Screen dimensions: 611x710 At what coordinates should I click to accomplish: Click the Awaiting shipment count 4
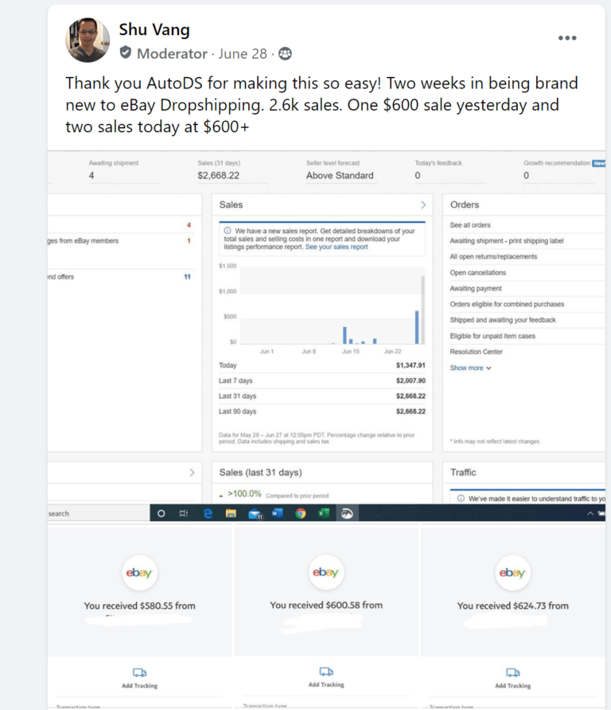91,175
